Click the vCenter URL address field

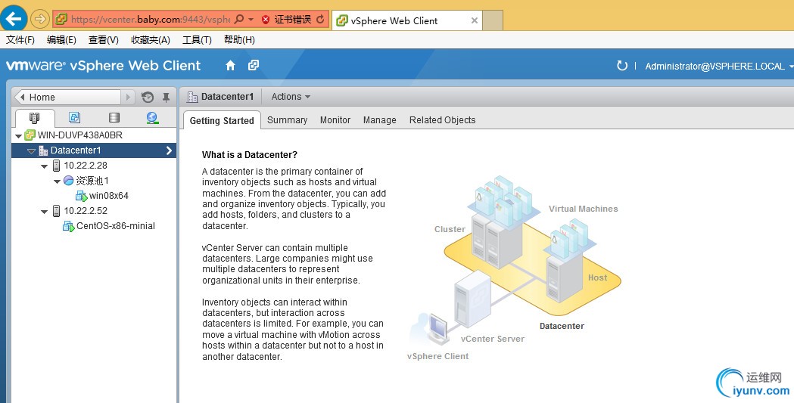[x=150, y=19]
